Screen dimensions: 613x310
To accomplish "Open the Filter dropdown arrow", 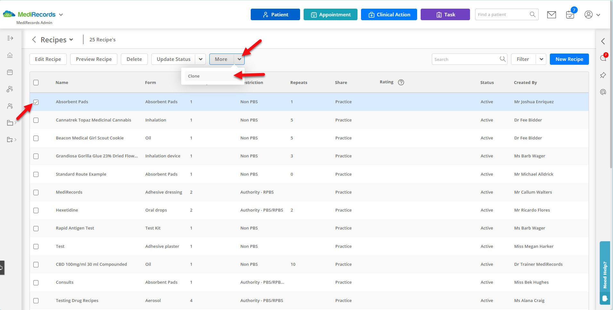I will (x=541, y=59).
